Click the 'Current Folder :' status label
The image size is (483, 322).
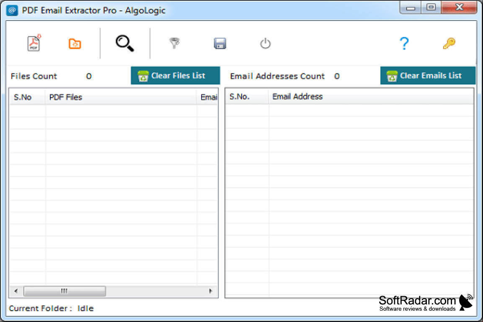tap(40, 309)
